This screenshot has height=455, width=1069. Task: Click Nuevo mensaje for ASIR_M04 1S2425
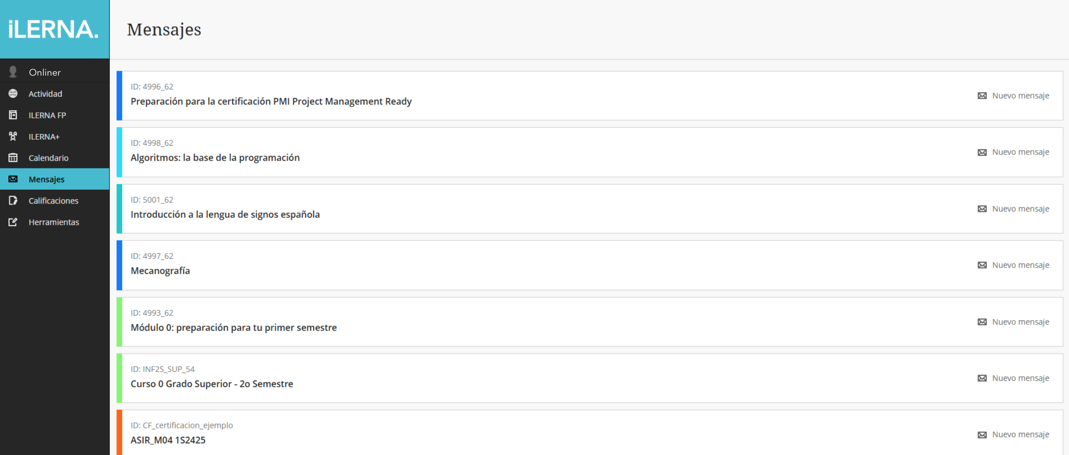coord(1020,435)
